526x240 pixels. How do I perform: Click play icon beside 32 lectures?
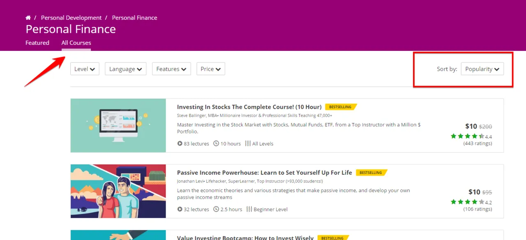point(180,209)
